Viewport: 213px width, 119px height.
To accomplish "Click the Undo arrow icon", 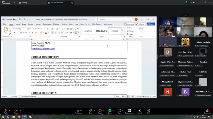I will pos(24,19).
